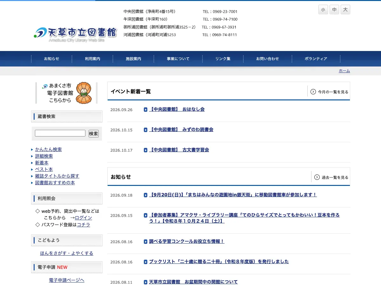Click arrow icon beside 古文書学習会
This screenshot has height=285, width=381.
pos(146,150)
